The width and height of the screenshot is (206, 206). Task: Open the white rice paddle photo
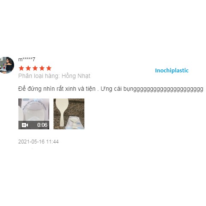(x=69, y=114)
